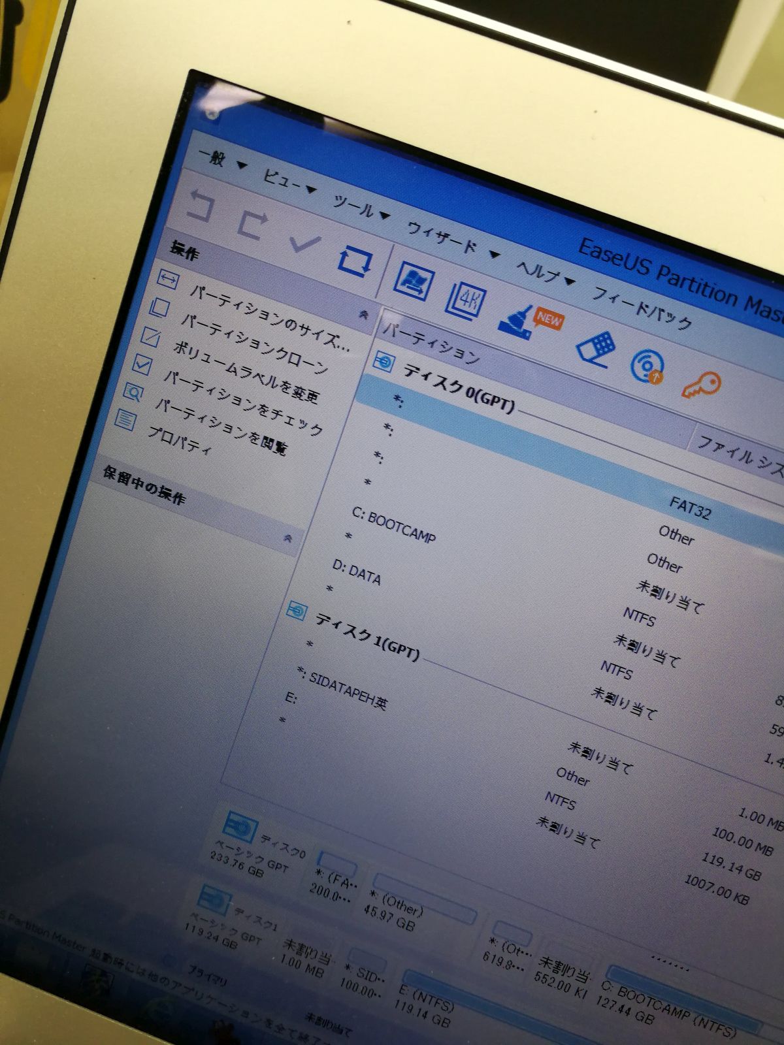
Task: Open the ツール menu
Action: (x=361, y=207)
